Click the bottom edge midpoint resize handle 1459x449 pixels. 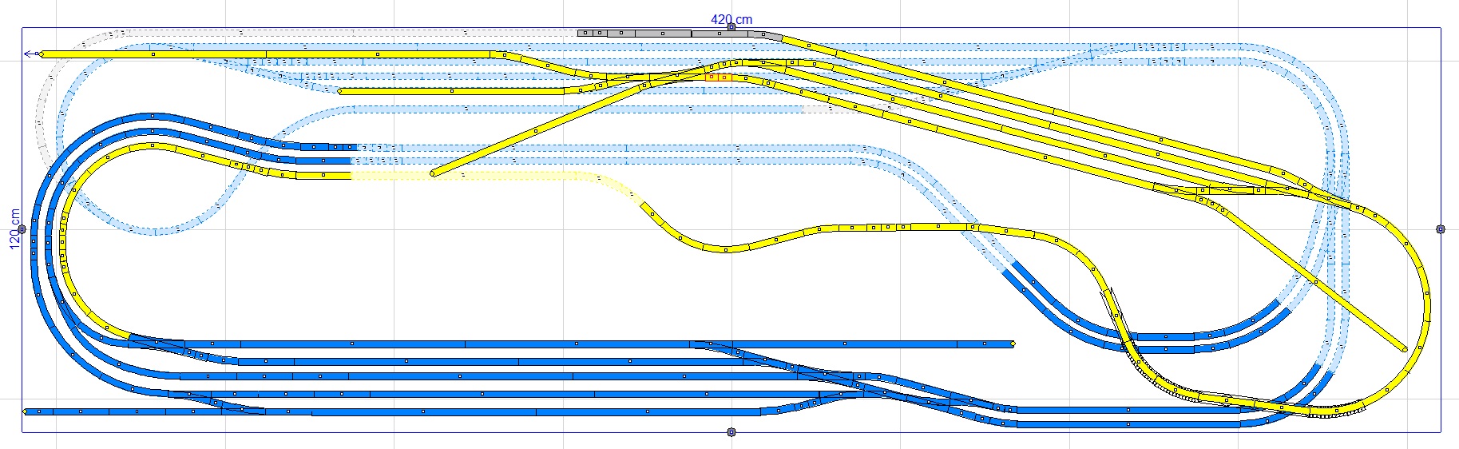(x=731, y=432)
